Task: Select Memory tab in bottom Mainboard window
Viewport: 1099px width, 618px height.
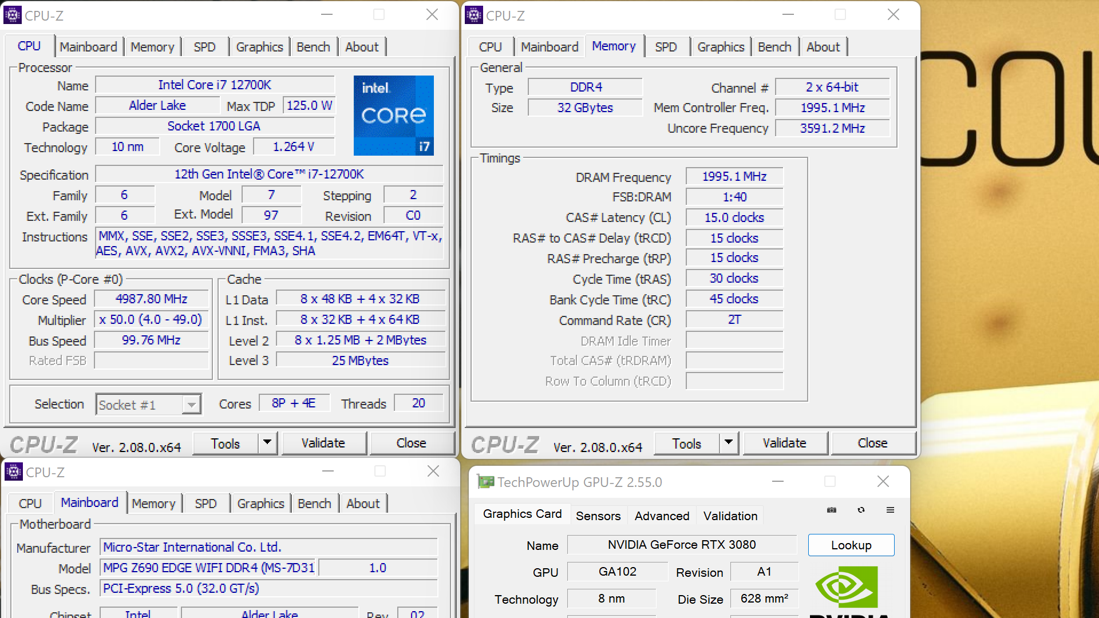Action: coord(153,504)
